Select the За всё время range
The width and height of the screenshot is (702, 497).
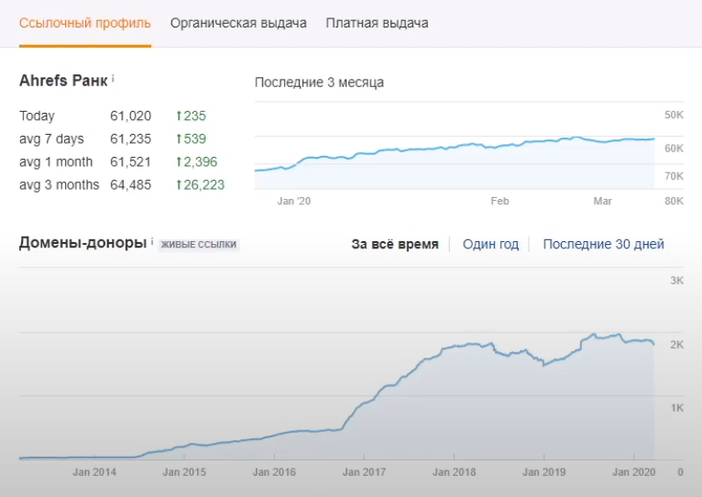click(x=395, y=244)
